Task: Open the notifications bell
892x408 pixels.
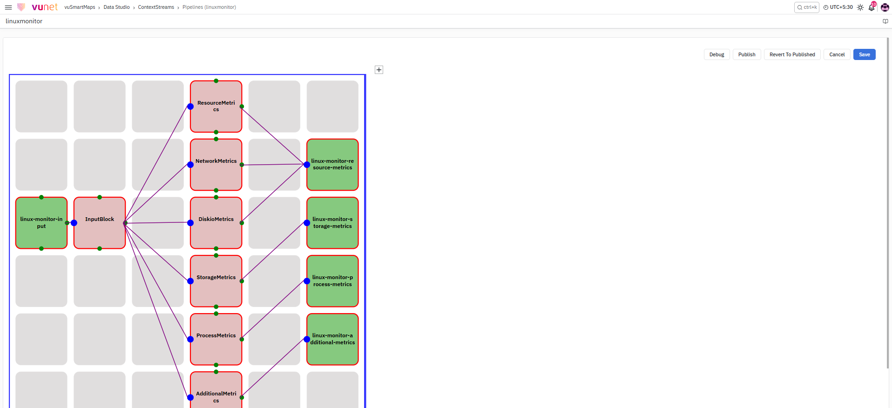Action: 872,7
